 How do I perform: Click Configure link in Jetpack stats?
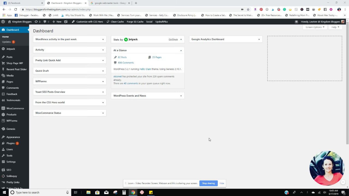pos(173,39)
